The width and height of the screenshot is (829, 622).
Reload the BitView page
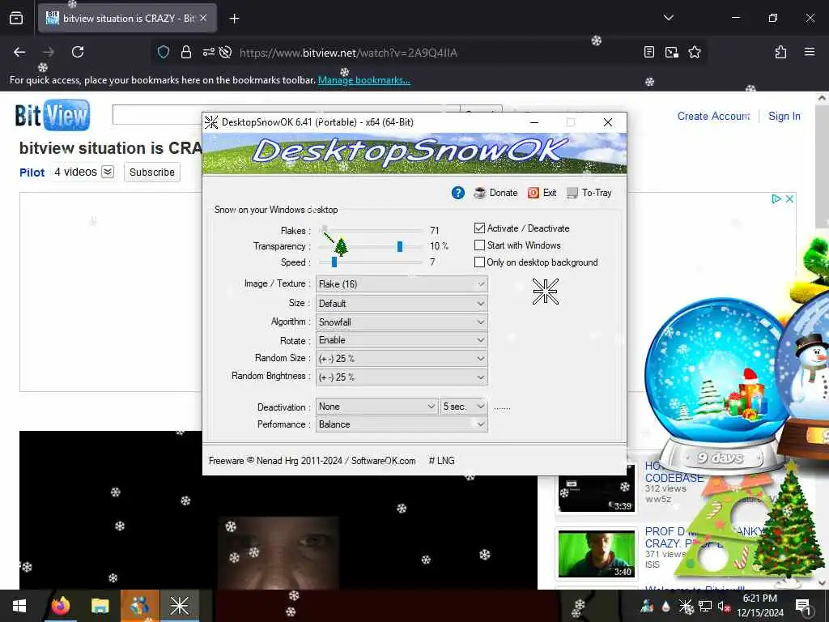(78, 52)
